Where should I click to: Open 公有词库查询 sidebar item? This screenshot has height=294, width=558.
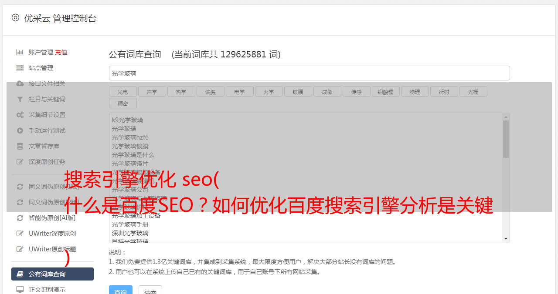[52, 274]
